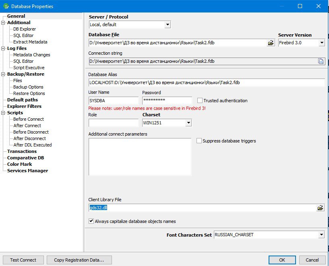This screenshot has width=329, height=266.
Task: Enable Trusted authentication checkbox
Action: pyautogui.click(x=200, y=101)
